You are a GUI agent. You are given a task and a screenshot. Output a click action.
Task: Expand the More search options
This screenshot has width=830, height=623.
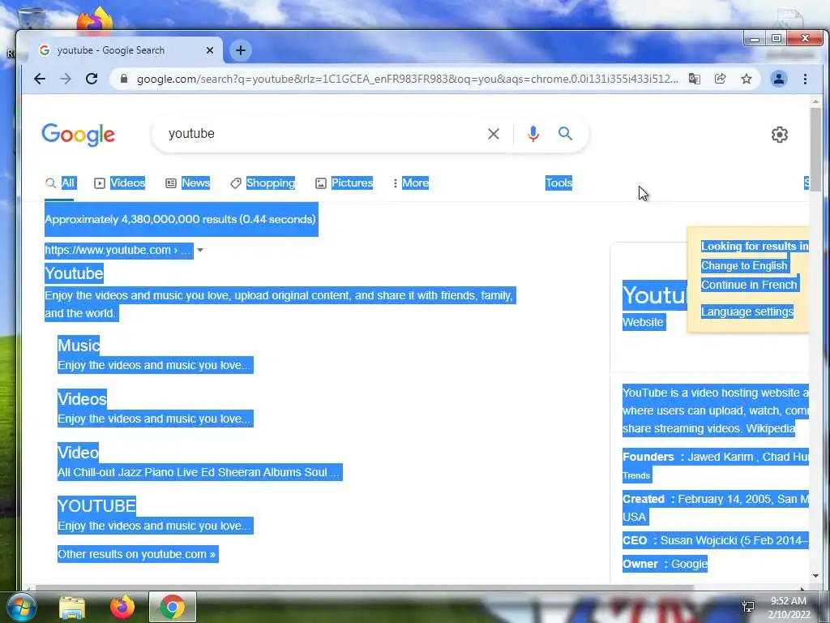[411, 183]
